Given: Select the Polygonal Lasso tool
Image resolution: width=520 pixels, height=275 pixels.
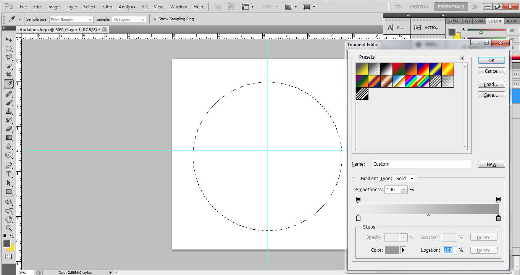Looking at the screenshot, I should 9,57.
